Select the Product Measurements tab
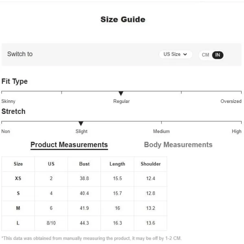244x244 pixels. click(69, 145)
